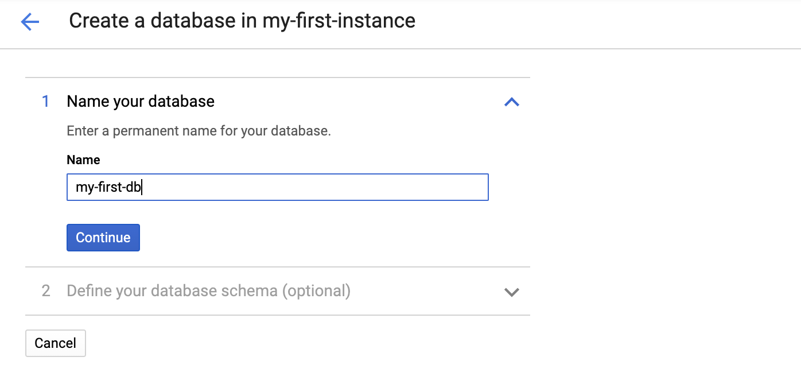Click the Enter a permanent name description
Viewport: 801px width, 380px height.
(199, 131)
